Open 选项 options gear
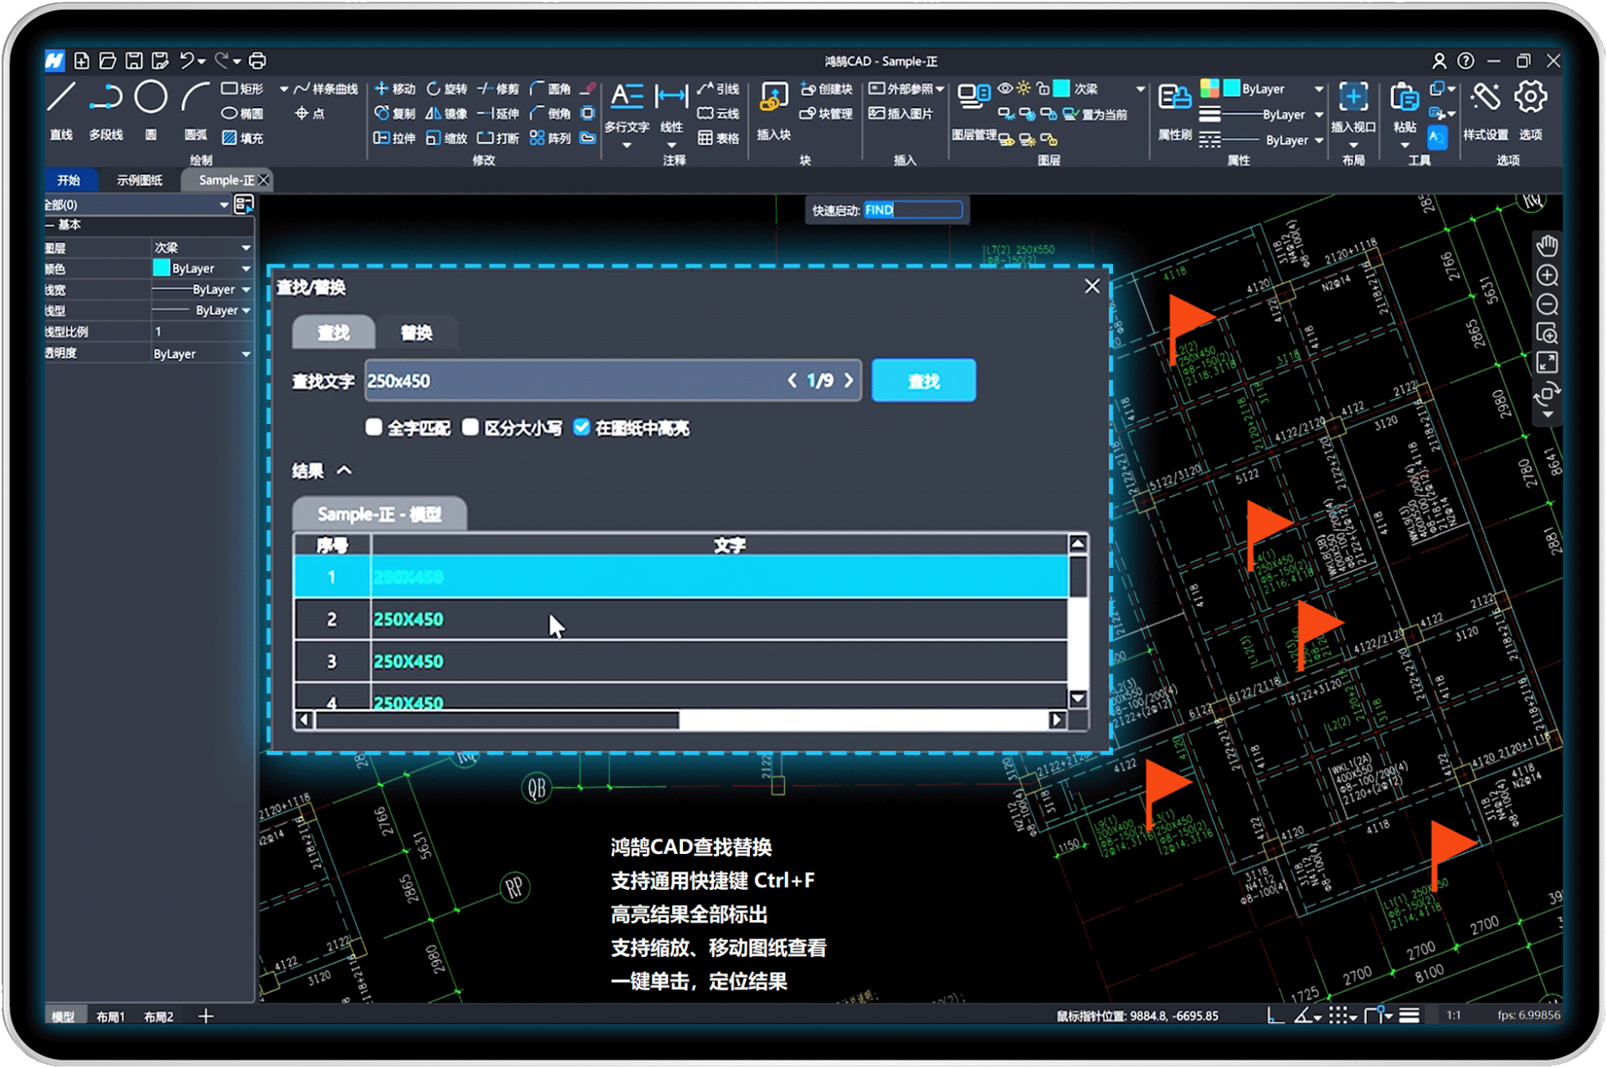 [x=1531, y=111]
